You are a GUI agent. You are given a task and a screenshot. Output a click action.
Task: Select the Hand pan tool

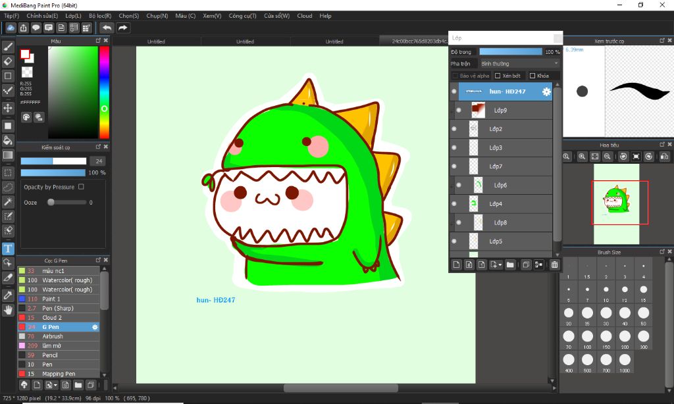[8, 310]
